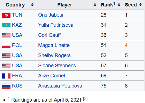Click the Kazakhstan flag icon

pyautogui.click(x=6, y=25)
